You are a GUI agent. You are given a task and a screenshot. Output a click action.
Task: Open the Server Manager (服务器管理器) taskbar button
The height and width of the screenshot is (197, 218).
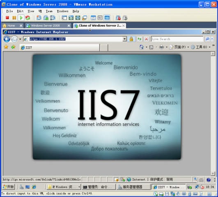133,187
